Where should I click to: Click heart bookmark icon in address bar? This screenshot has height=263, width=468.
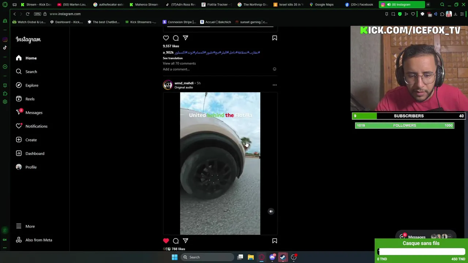pyautogui.click(x=413, y=14)
